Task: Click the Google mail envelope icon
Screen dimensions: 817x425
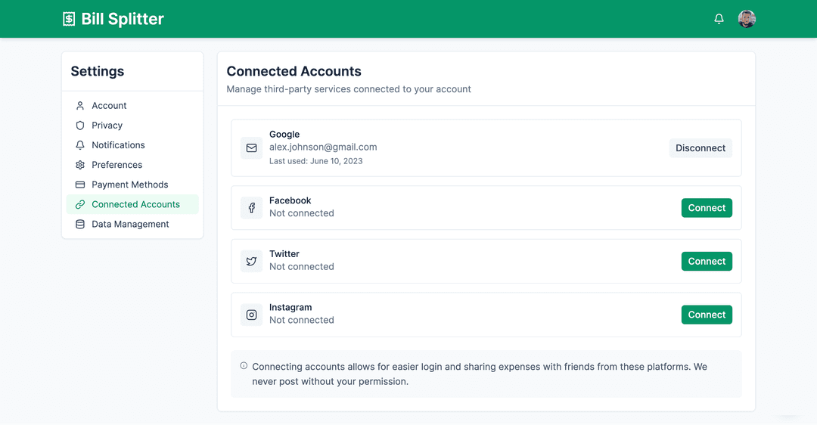Action: (252, 148)
